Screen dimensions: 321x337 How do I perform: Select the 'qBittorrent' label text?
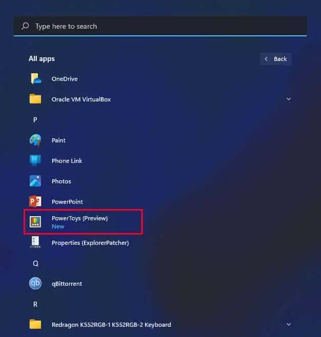[67, 284]
